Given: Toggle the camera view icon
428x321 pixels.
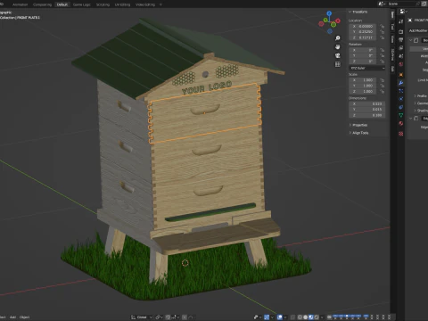Looking at the screenshot, I should point(338,55).
